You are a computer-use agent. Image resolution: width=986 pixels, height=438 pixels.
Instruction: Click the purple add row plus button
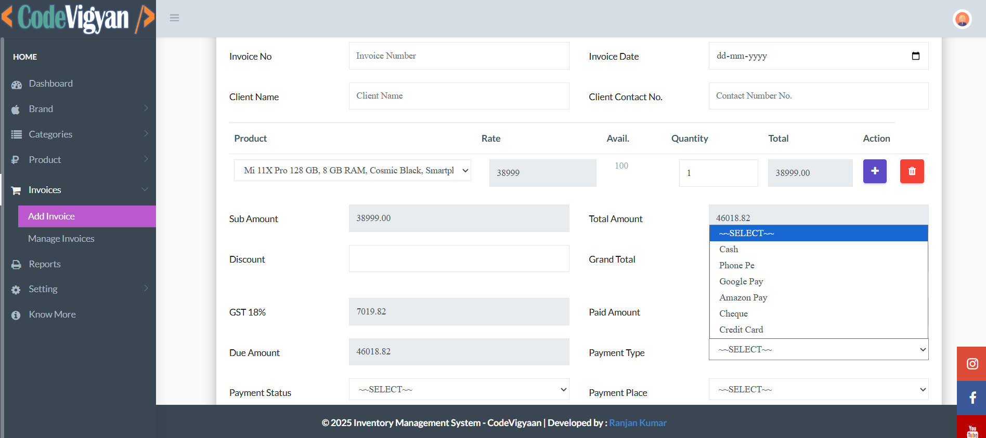875,171
